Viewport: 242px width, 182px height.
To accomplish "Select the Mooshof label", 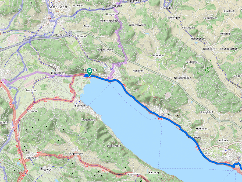I will [31, 90].
